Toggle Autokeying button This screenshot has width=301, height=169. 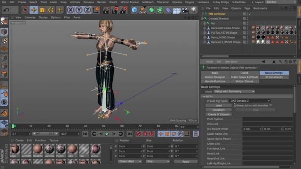[145, 134]
